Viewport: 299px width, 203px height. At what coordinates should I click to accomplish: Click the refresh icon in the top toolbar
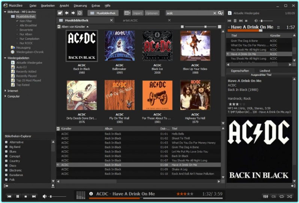click(x=80, y=13)
